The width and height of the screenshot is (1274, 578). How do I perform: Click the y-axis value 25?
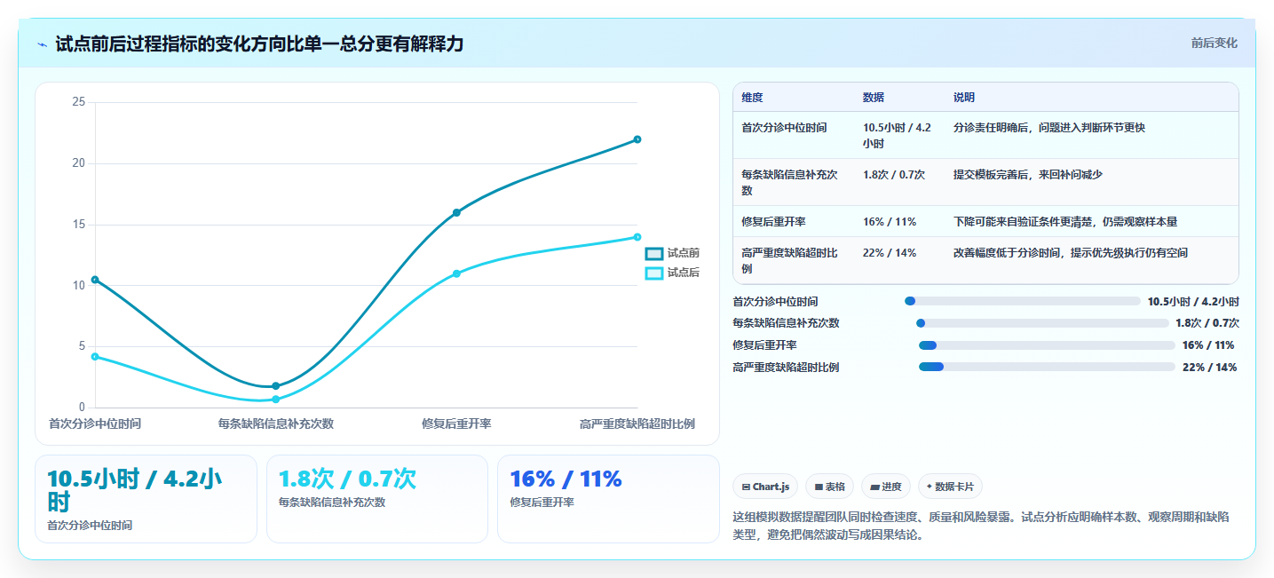[79, 102]
